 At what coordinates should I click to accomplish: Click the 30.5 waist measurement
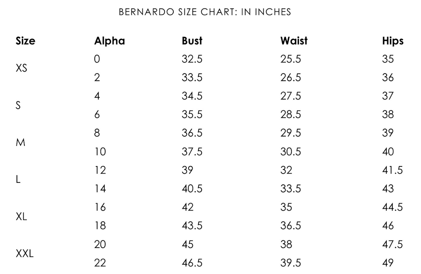point(291,152)
